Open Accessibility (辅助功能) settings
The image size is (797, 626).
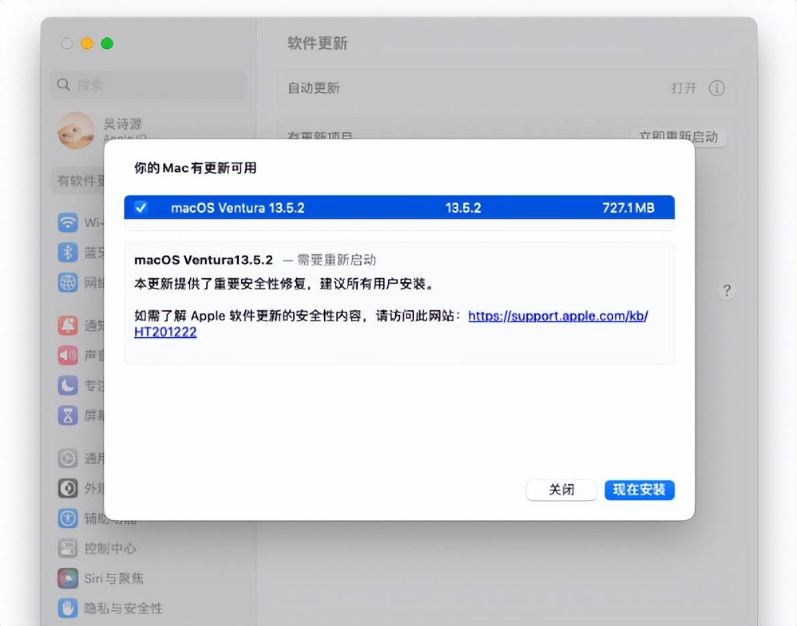[68, 518]
